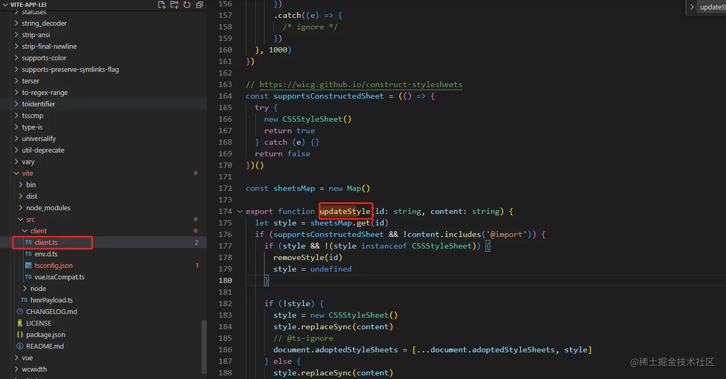Collapse the src folder chevron
The width and height of the screenshot is (726, 379).
point(20,219)
